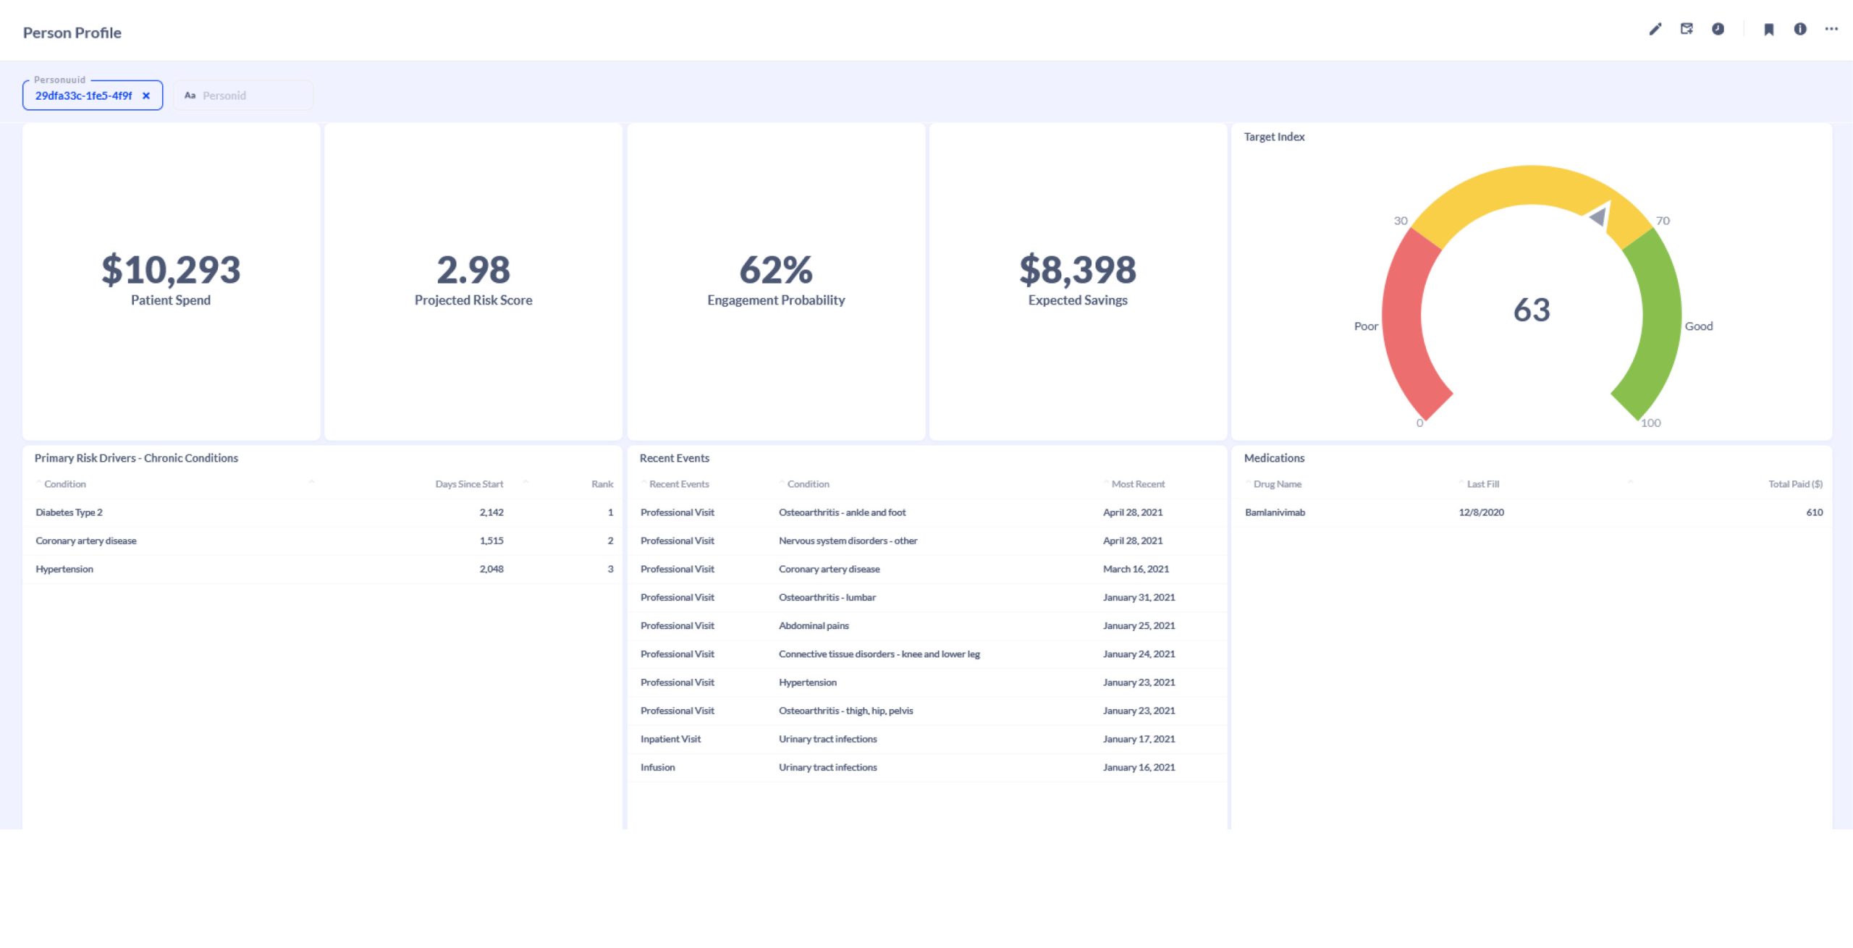
Task: Open dashboard info panel icon
Action: tap(1799, 29)
